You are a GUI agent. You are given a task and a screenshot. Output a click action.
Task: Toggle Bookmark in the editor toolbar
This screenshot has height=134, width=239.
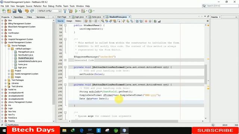132,21
